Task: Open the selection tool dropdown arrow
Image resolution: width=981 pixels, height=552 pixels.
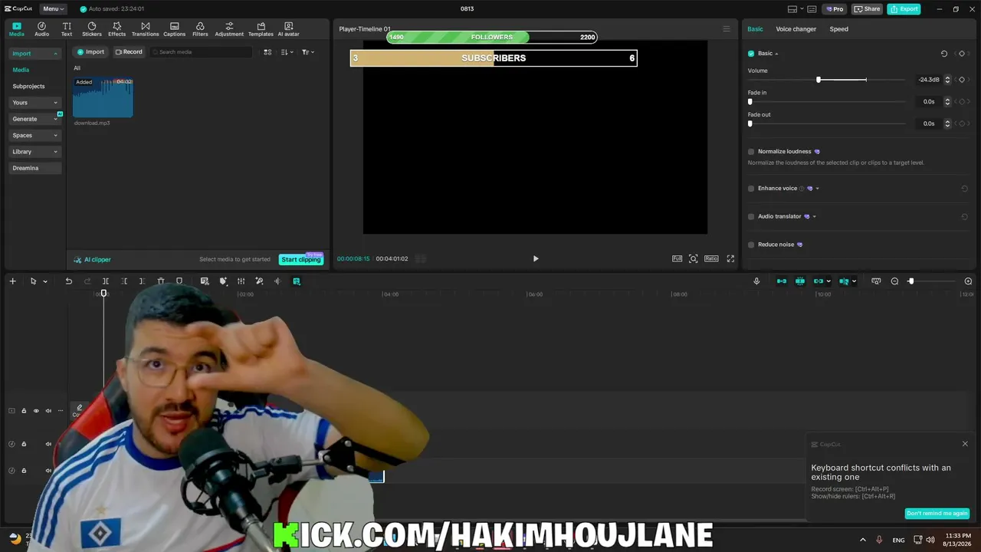Action: (x=45, y=281)
